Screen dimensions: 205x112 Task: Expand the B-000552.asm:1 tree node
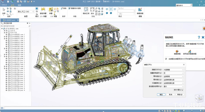pyautogui.click(x=5, y=36)
